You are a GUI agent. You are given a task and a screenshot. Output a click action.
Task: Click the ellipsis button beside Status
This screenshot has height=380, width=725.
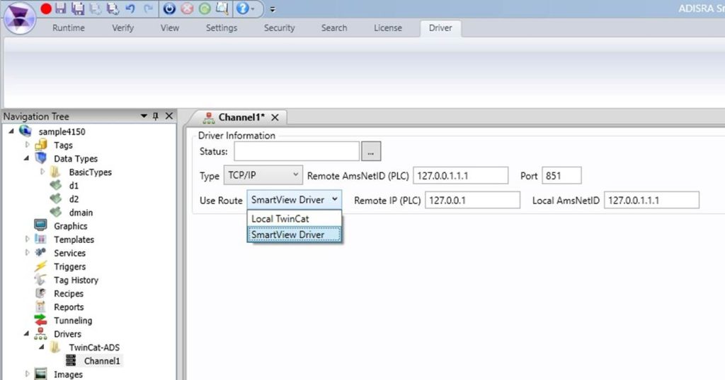372,151
